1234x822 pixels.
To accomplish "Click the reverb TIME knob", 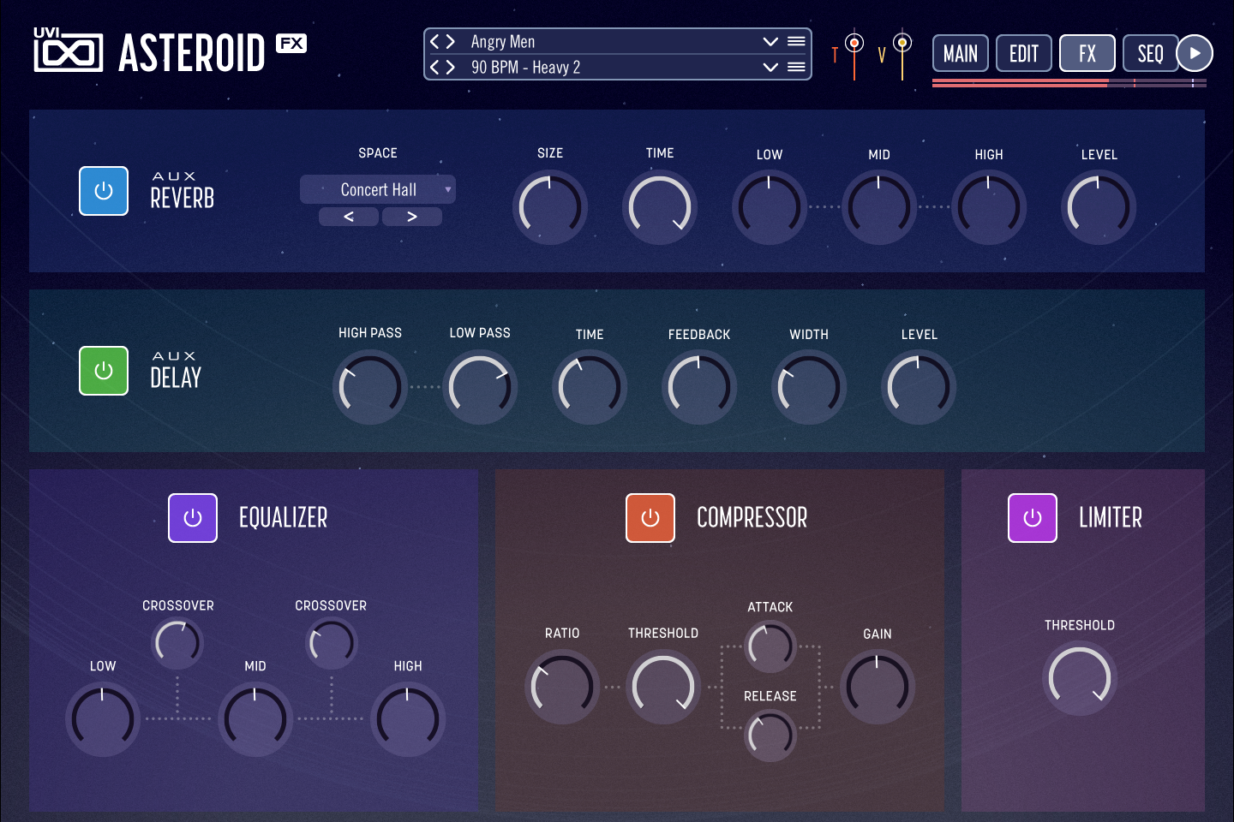I will pos(660,207).
